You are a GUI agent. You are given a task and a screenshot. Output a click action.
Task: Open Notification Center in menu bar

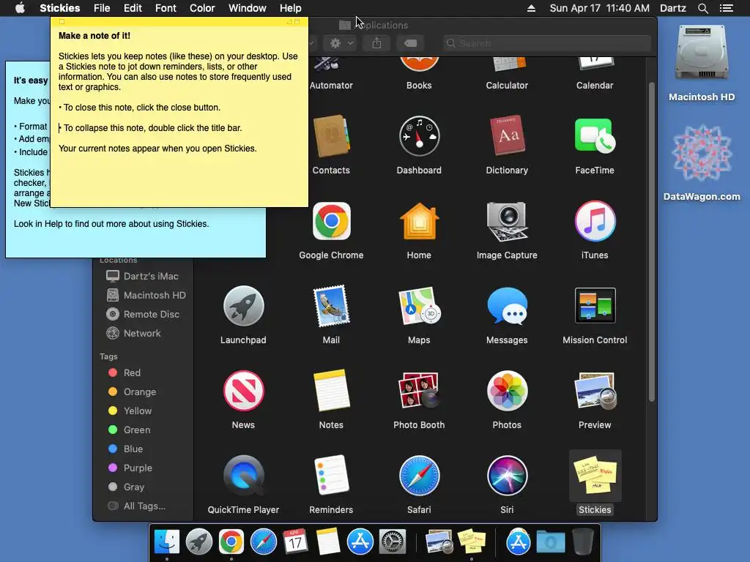pos(727,8)
